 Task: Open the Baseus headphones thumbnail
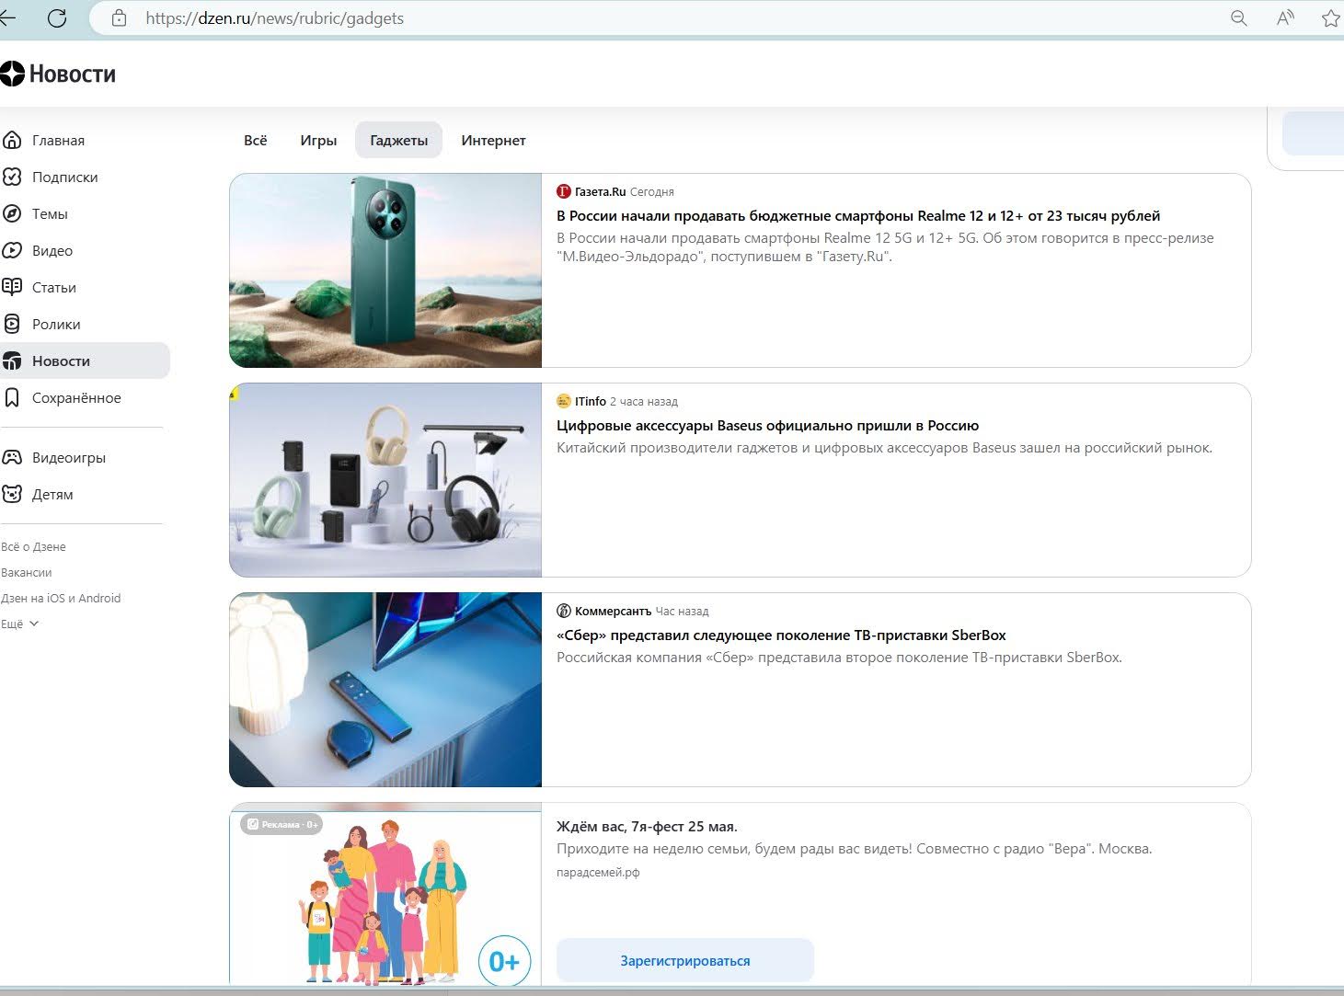tap(385, 480)
